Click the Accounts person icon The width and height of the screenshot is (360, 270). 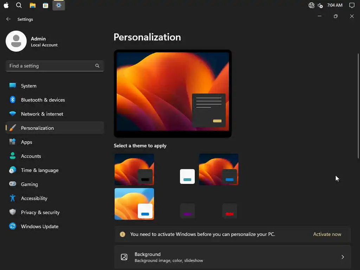coord(13,156)
